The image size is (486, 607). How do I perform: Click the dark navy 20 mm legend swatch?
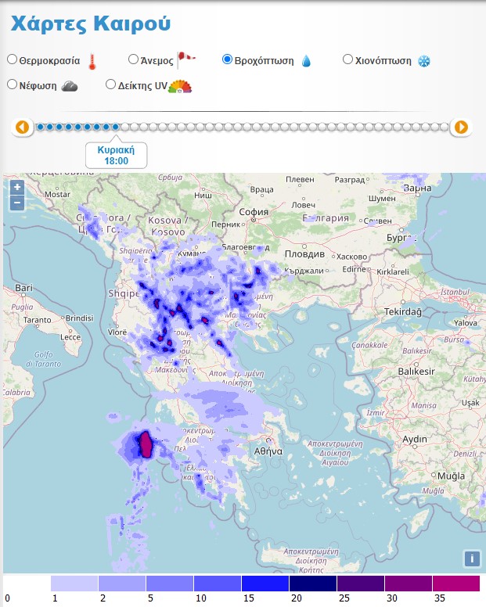(x=313, y=584)
